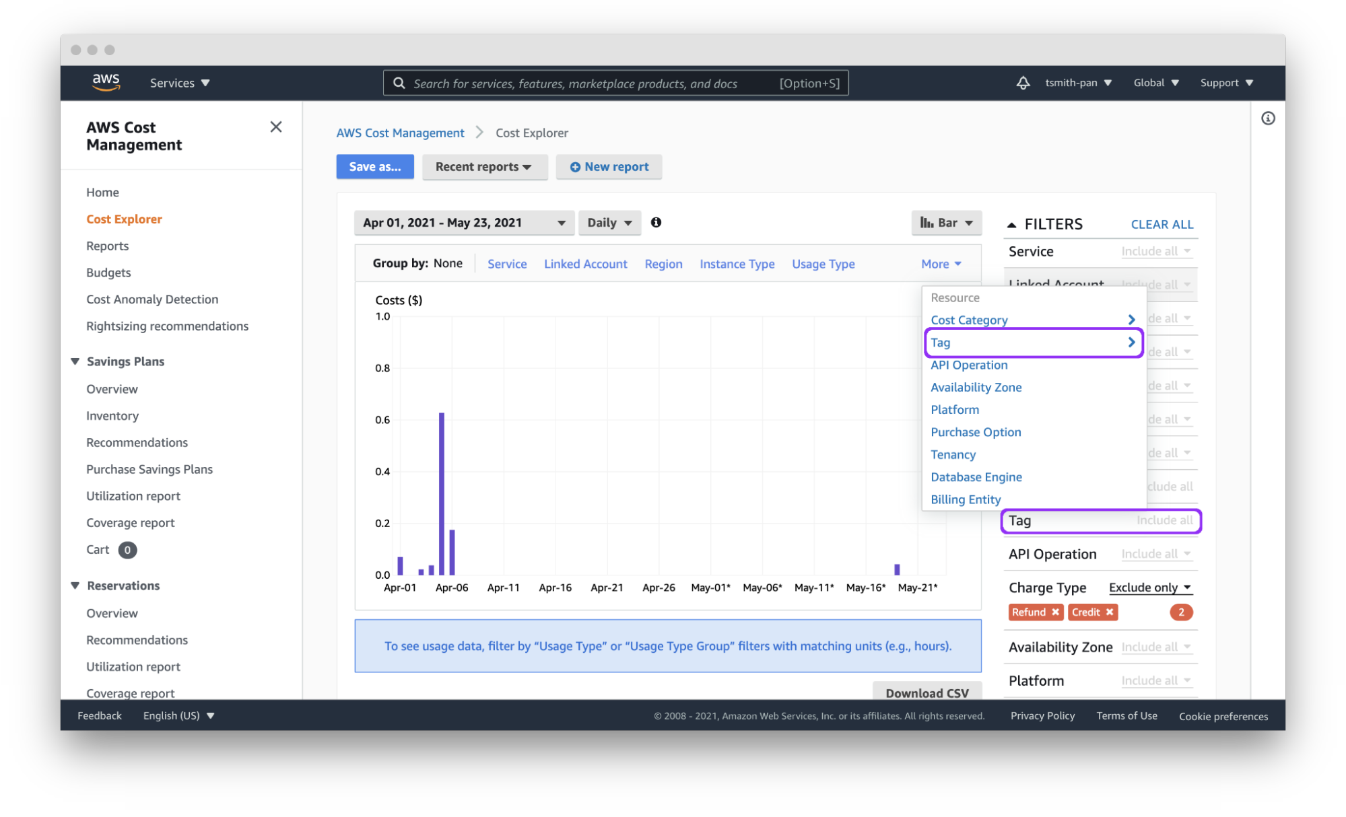1346x817 pixels.
Task: Choose API Operation from More menu
Action: (969, 365)
